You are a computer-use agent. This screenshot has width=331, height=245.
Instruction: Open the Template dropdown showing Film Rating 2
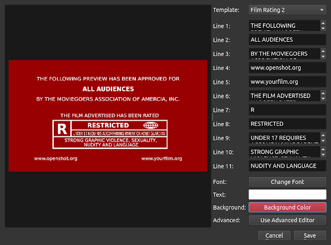tap(288, 10)
